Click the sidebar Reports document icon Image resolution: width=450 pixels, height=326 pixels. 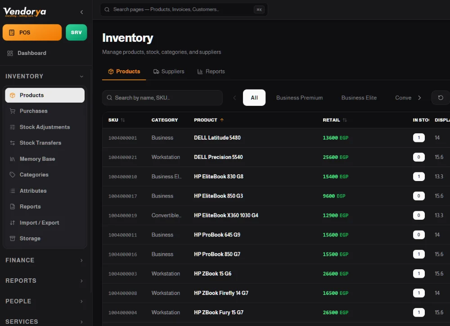pyautogui.click(x=12, y=207)
